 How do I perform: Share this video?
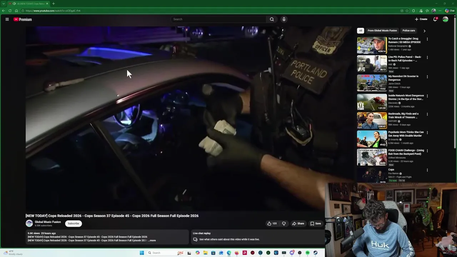tap(298, 223)
